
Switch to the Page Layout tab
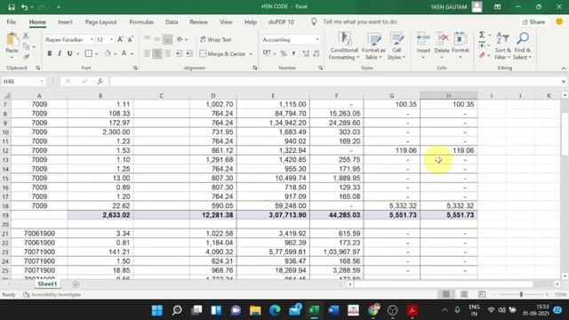100,22
